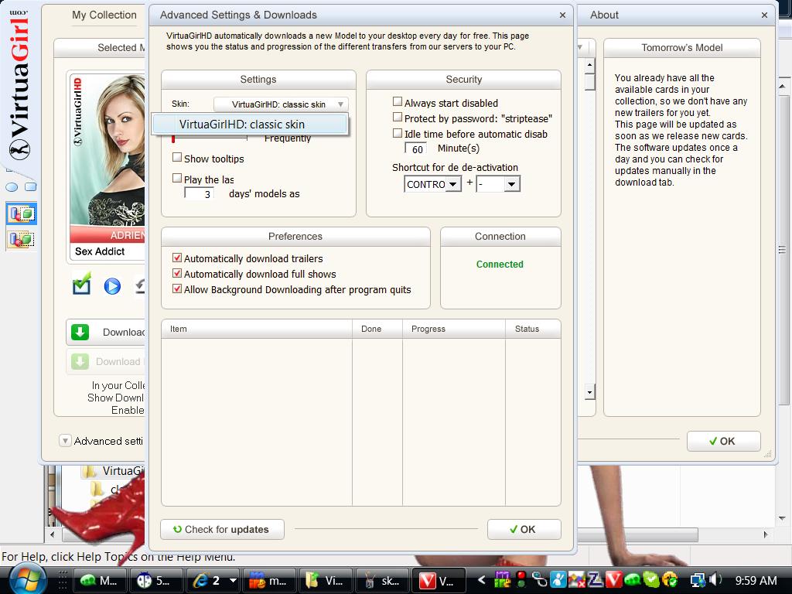Viewport: 792px width, 594px height.
Task: Select the rounded rectangle shape tool in the left toolbar
Action: click(31, 187)
